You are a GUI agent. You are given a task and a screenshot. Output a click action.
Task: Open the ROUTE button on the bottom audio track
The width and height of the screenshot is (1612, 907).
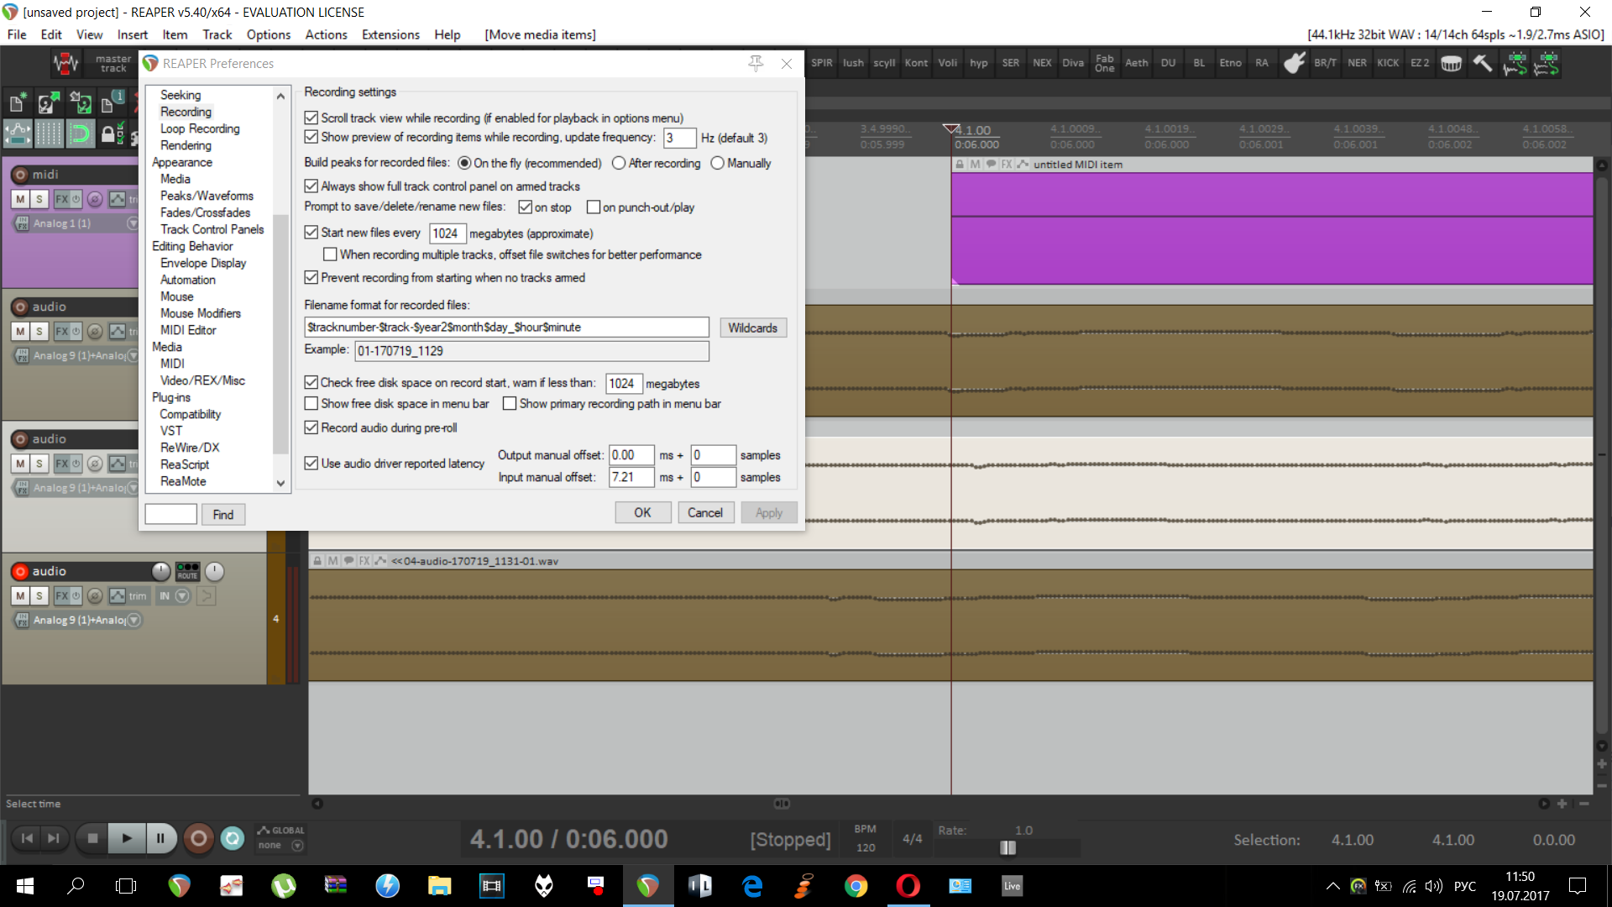tap(187, 571)
